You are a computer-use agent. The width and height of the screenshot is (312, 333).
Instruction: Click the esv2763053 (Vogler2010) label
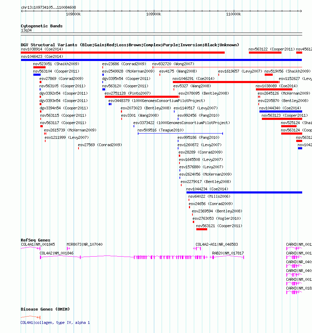coord(217,218)
